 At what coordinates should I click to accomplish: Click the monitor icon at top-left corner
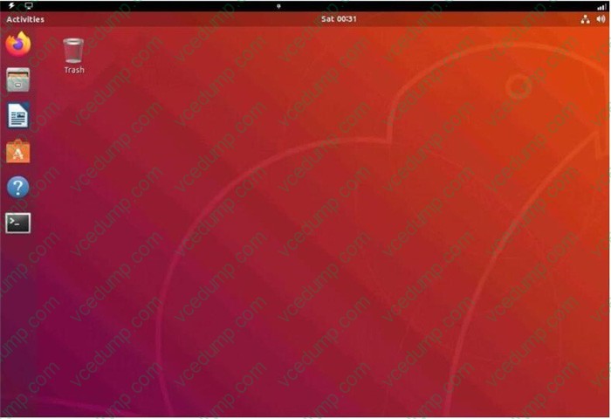(x=28, y=5)
